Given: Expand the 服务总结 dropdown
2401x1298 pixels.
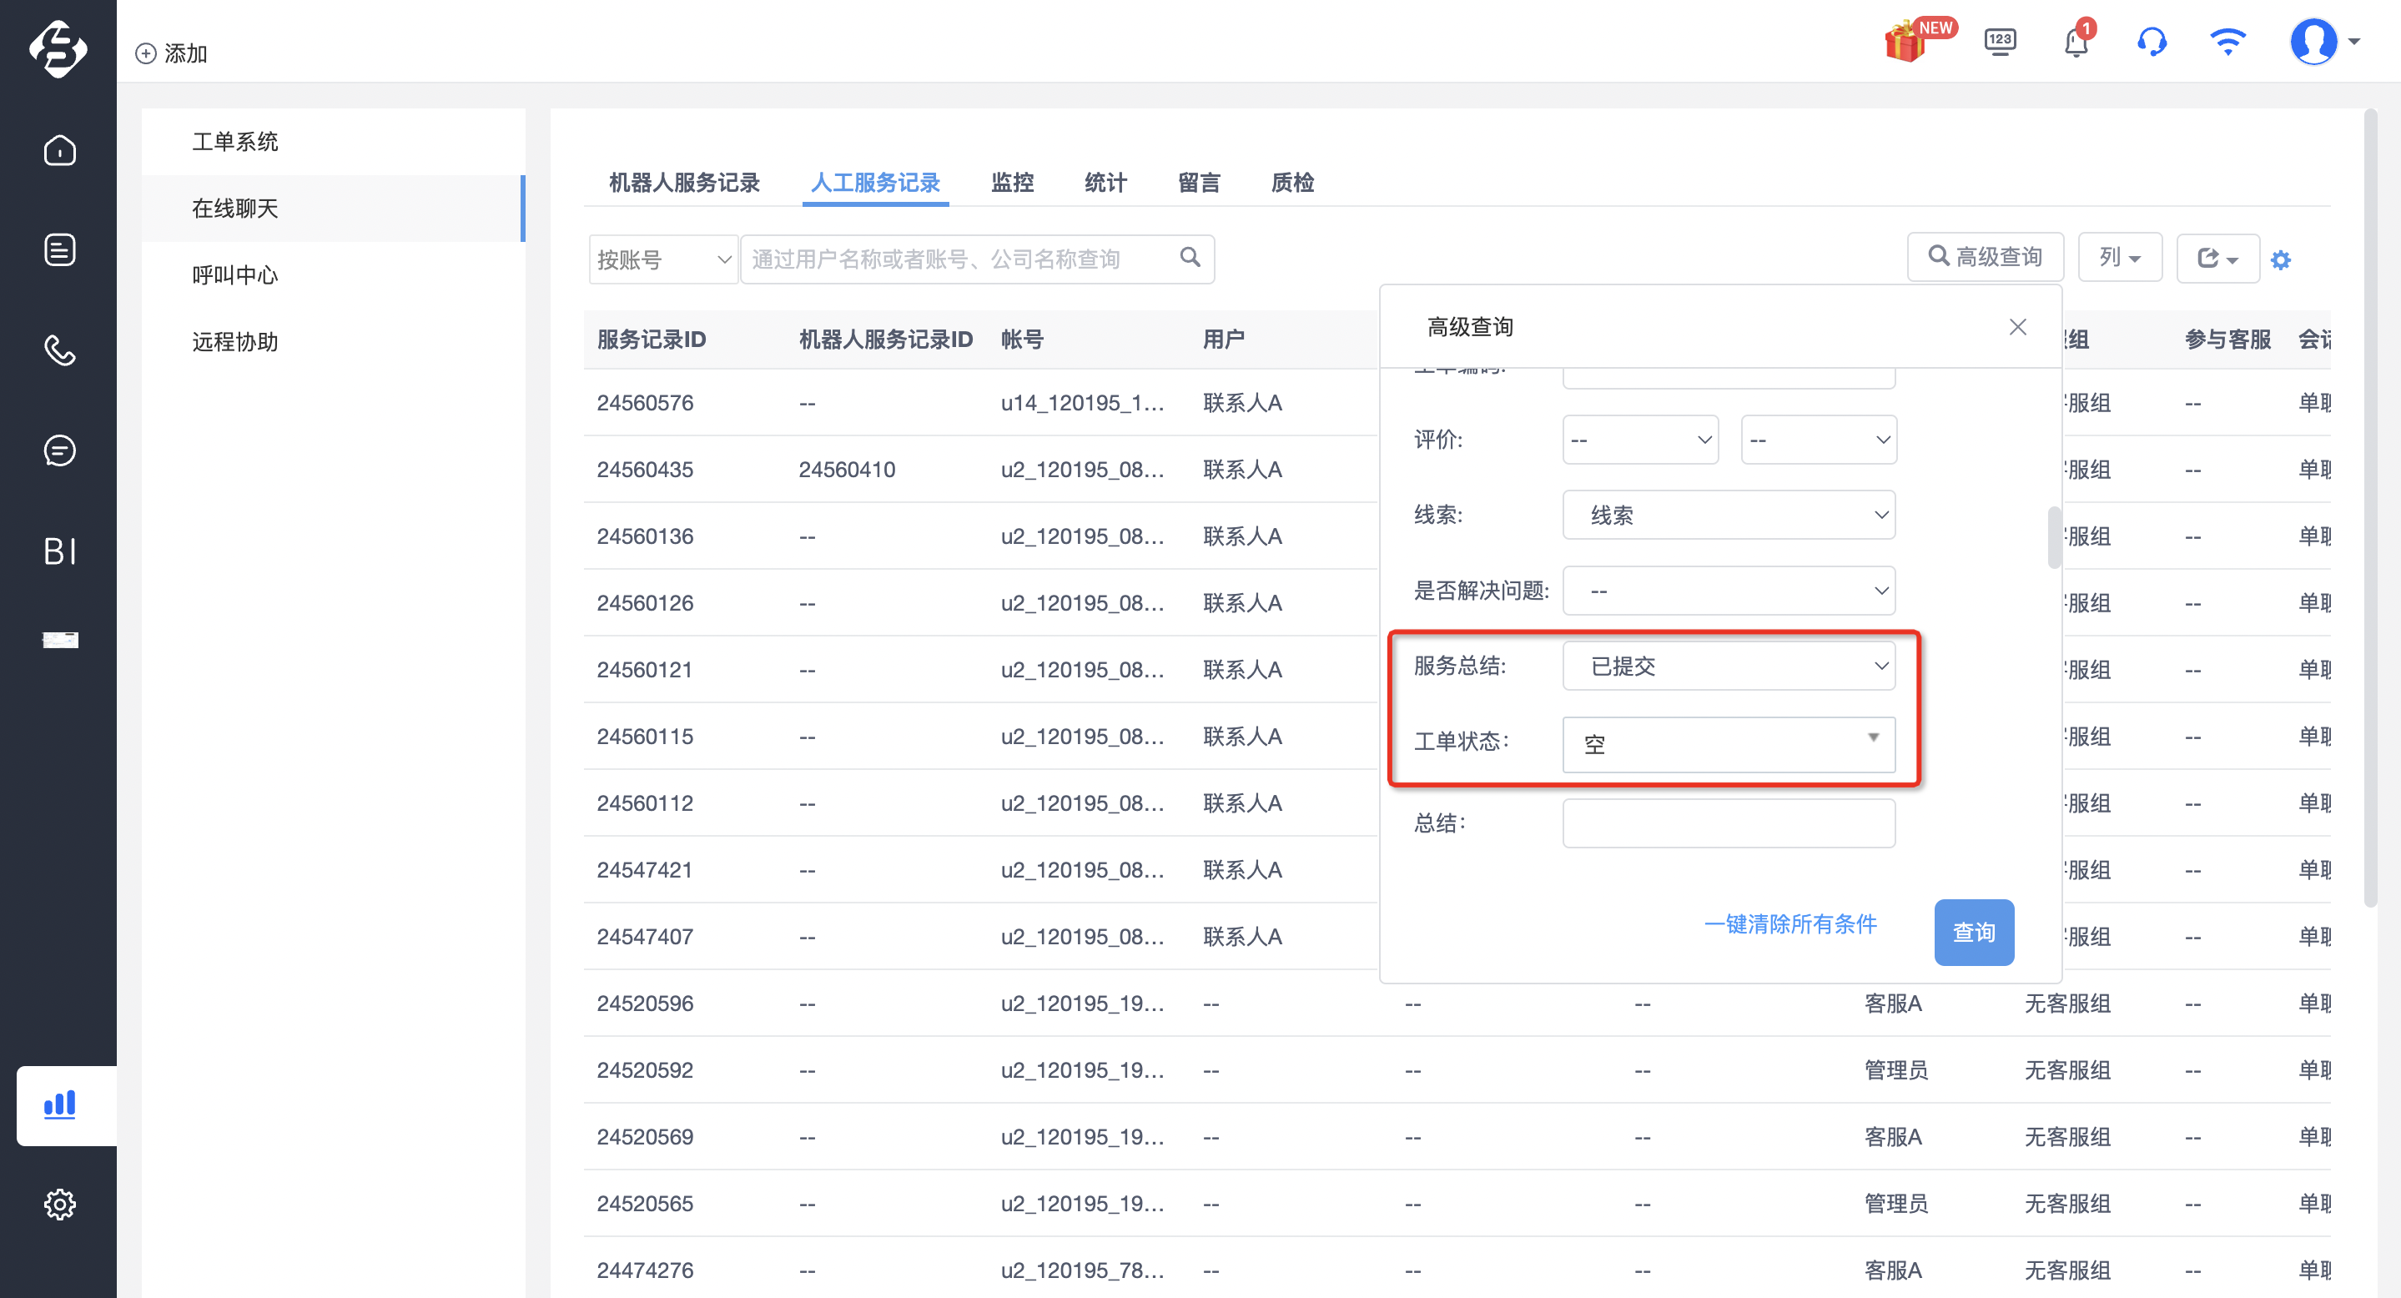Looking at the screenshot, I should click(1728, 666).
